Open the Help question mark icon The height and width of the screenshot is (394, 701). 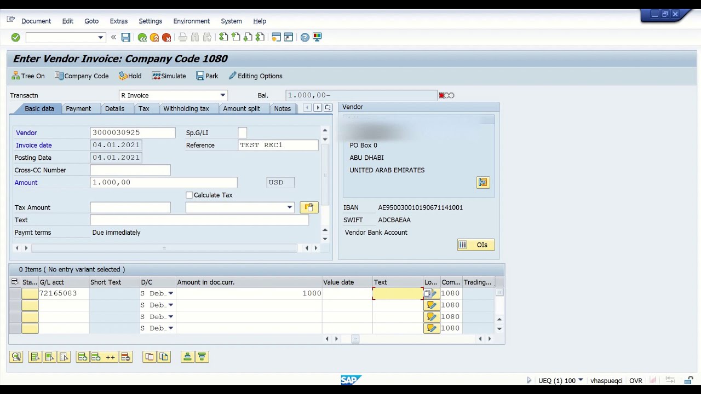point(305,37)
